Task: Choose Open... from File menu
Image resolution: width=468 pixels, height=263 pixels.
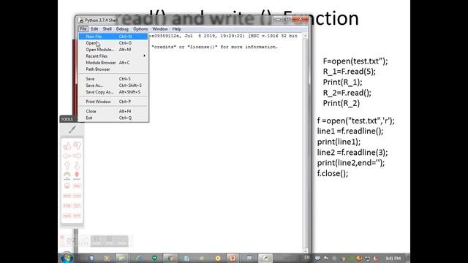Action: click(x=113, y=43)
